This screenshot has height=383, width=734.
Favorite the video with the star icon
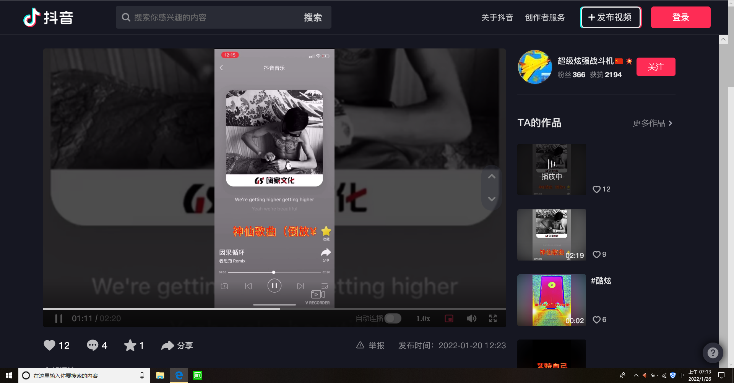130,345
